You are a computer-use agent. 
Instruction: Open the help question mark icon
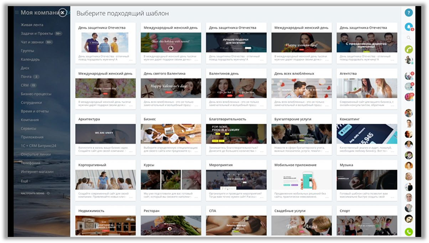click(x=408, y=12)
